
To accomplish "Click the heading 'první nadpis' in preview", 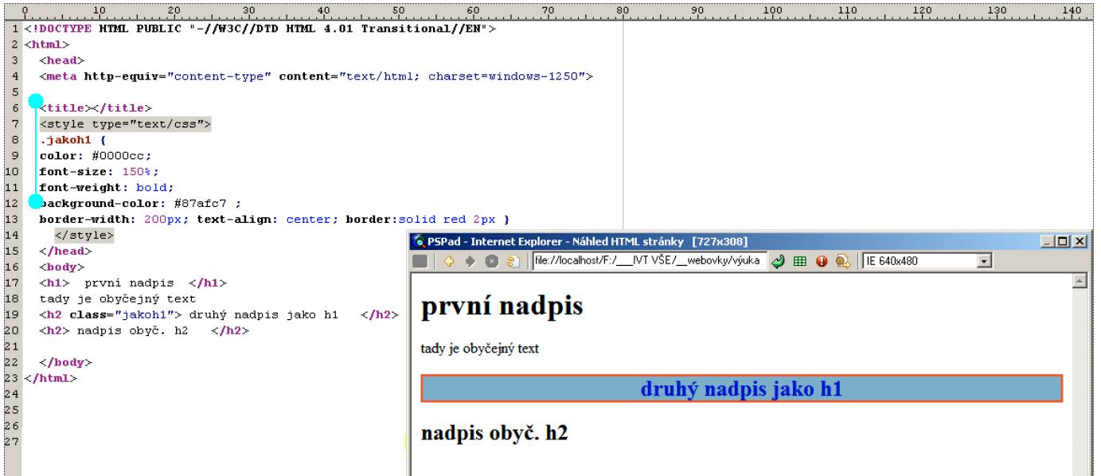I will pos(502,306).
